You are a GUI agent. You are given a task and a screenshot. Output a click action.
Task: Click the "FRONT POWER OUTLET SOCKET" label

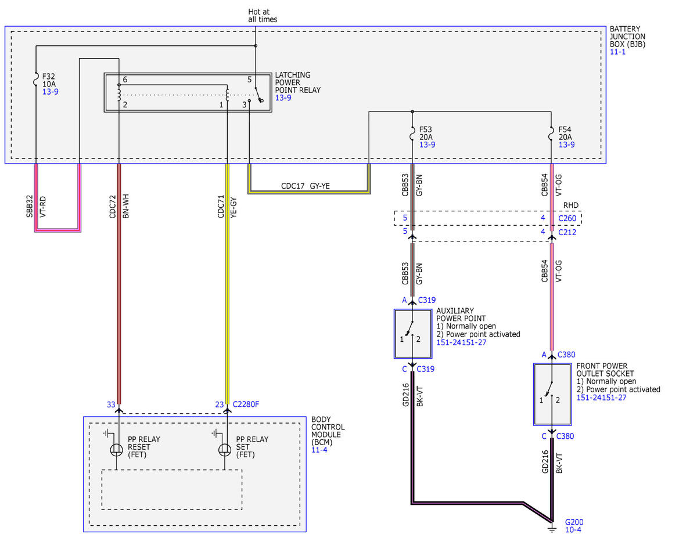pos(605,370)
